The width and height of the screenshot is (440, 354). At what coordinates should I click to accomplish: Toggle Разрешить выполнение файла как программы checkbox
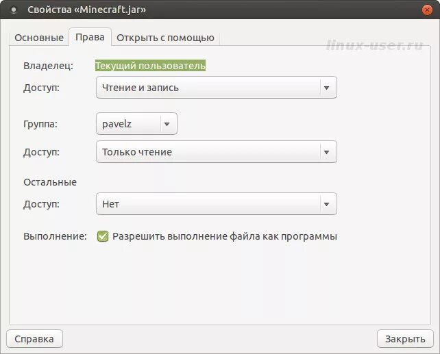103,236
